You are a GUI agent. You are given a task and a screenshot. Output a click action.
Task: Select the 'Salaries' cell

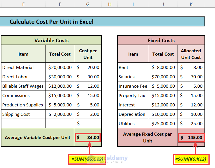click(133, 77)
